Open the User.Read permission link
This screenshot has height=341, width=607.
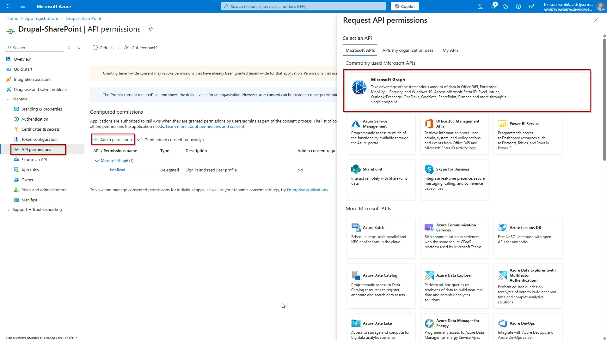117,170
